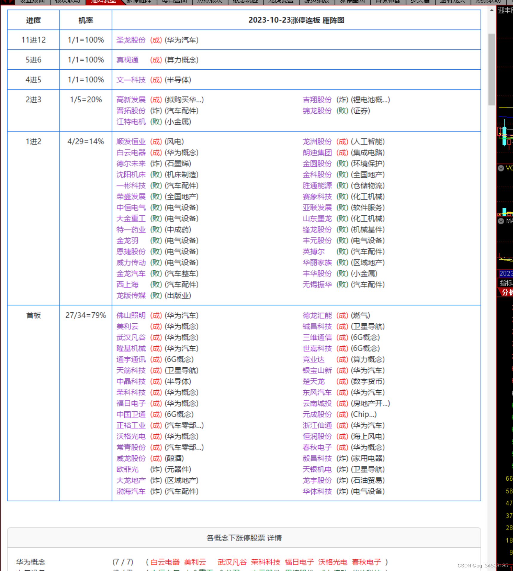Viewport: 513px width, 571px height.
Task: Open stock 通宇通讯
Action: [x=131, y=360]
